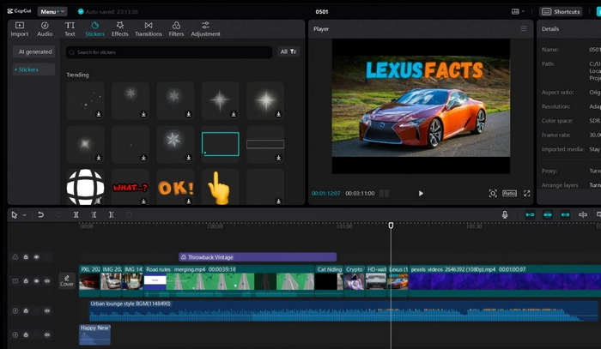Expand player to full screen
The width and height of the screenshot is (601, 349).
point(527,193)
